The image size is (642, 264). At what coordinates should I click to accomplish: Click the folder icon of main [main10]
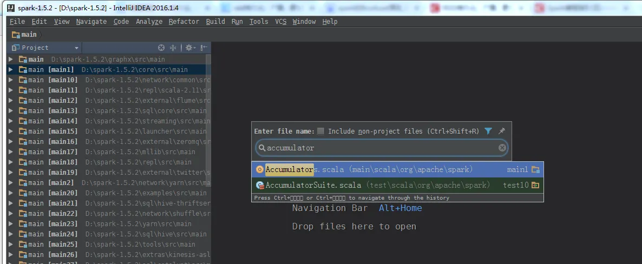(x=23, y=80)
